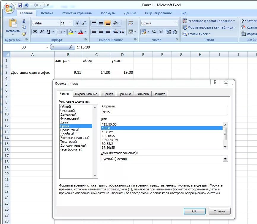Cancel with the Отмена button
This screenshot has height=224, width=257.
219,211
